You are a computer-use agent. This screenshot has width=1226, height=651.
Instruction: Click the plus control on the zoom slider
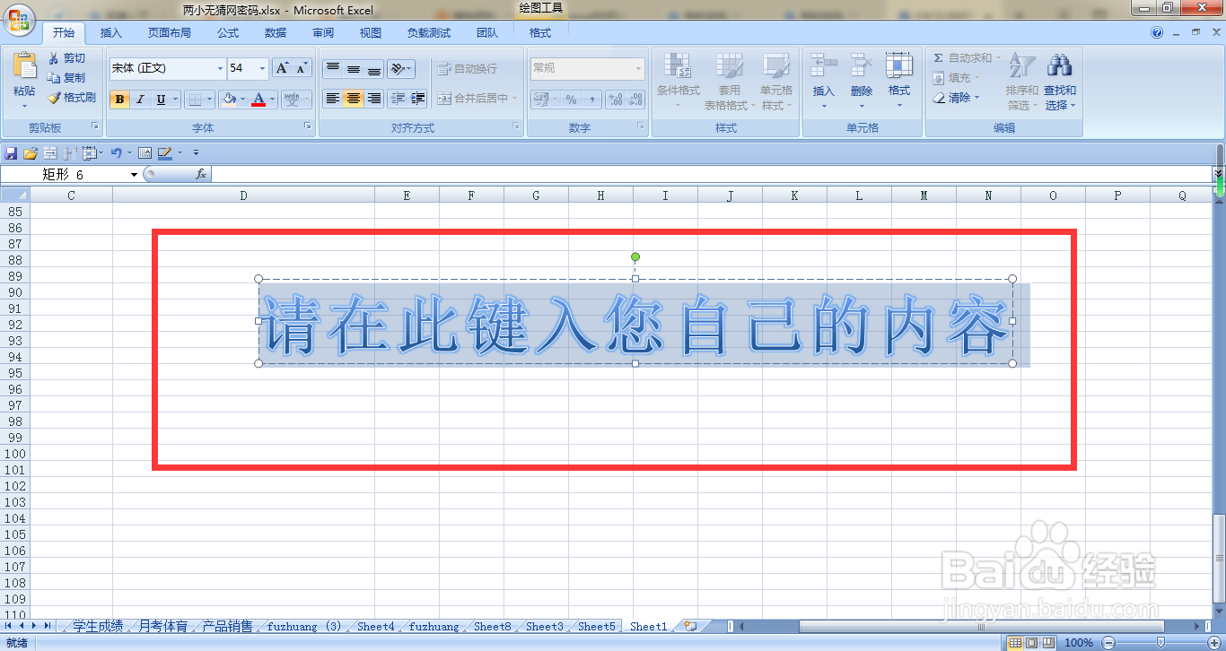pyautogui.click(x=1213, y=642)
